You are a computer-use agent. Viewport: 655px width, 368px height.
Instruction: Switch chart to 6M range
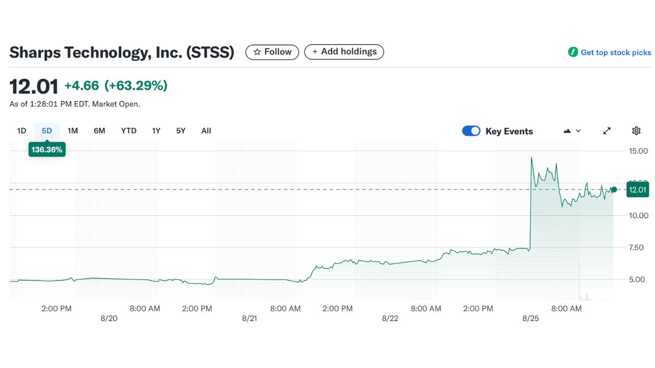click(99, 131)
